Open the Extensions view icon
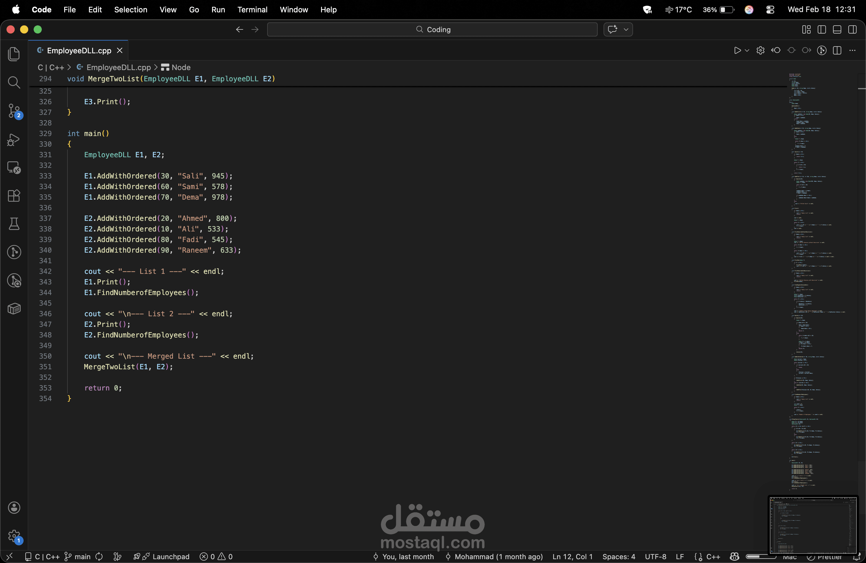 coord(14,196)
